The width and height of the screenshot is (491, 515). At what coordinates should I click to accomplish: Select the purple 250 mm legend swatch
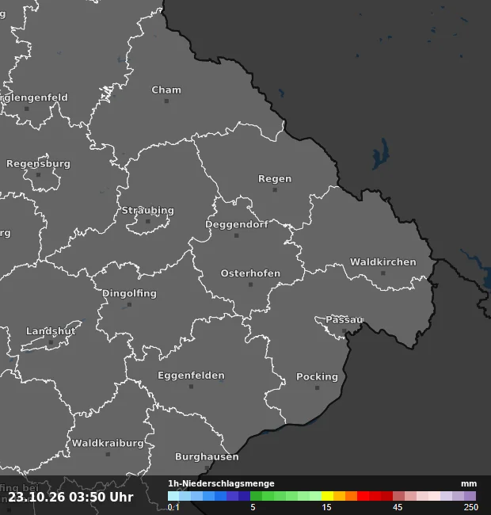click(470, 496)
